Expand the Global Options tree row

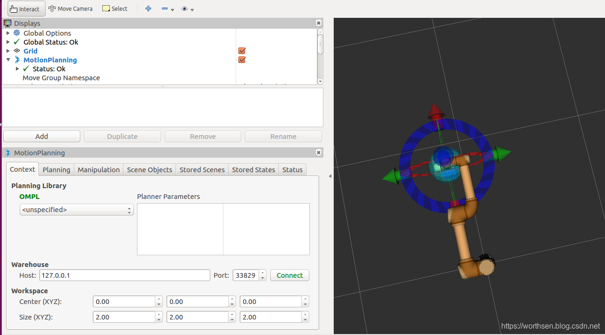(8, 33)
